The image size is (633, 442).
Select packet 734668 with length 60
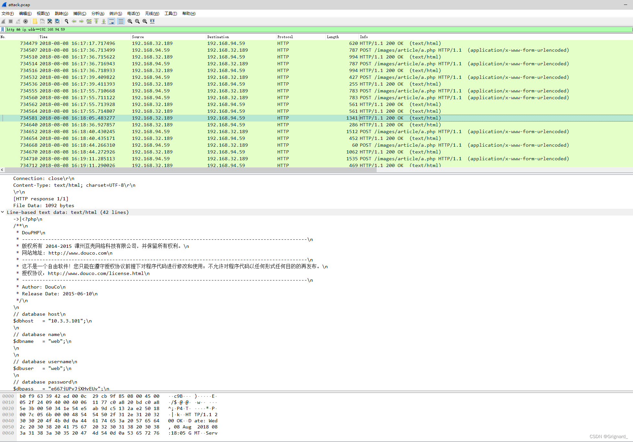click(x=316, y=145)
